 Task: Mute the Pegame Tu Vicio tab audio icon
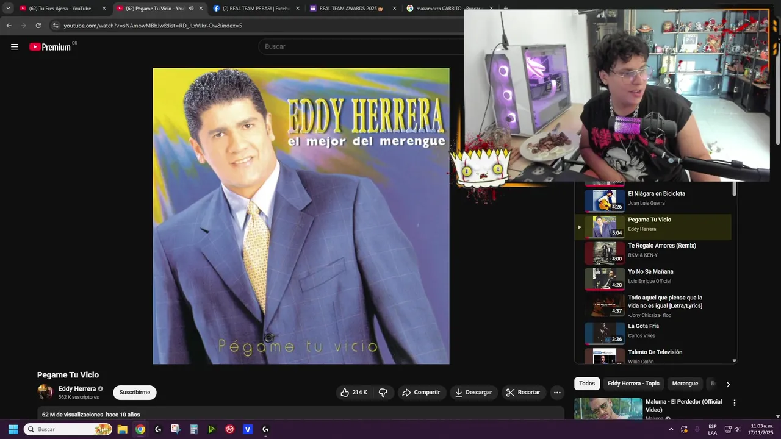(x=191, y=9)
